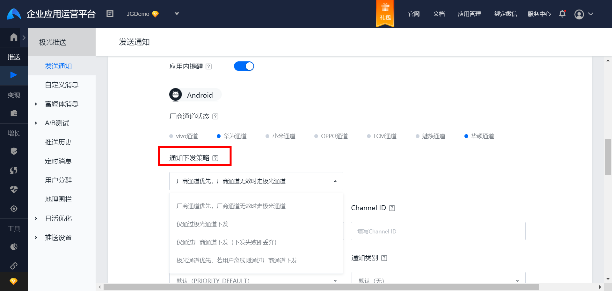
Task: Open the user account avatar menu
Action: tap(579, 14)
